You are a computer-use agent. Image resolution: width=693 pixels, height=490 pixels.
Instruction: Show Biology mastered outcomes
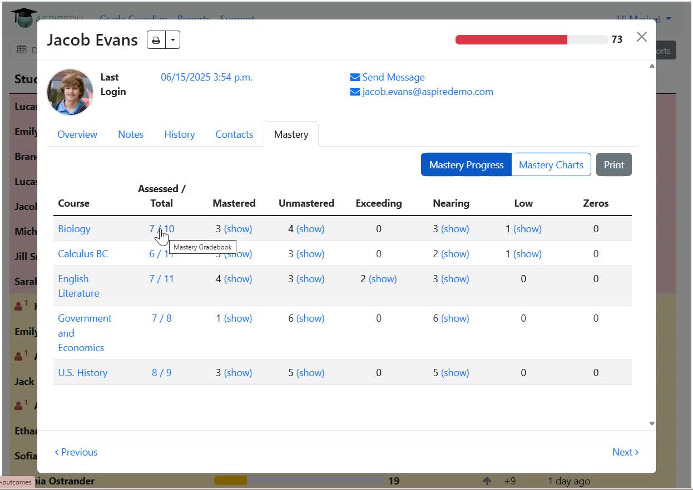[x=238, y=229]
